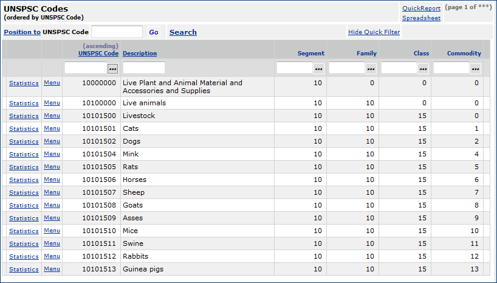Open Menu for Cats row
This screenshot has height=283, width=497.
click(52, 128)
